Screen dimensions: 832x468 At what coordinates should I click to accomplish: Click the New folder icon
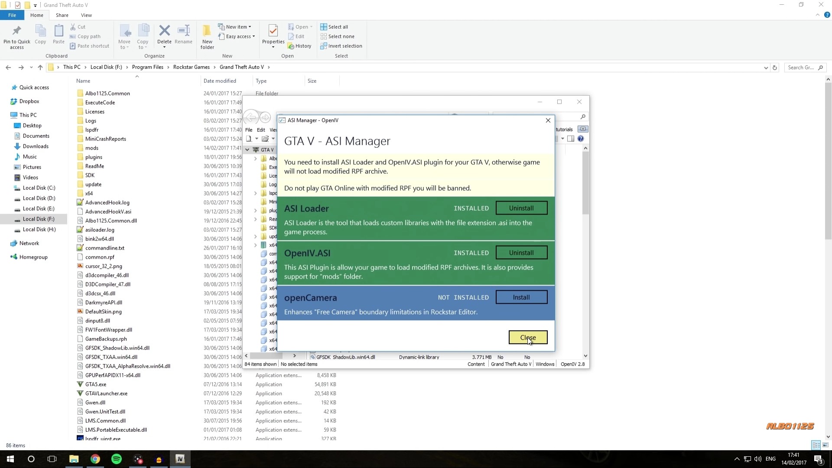[x=207, y=31]
